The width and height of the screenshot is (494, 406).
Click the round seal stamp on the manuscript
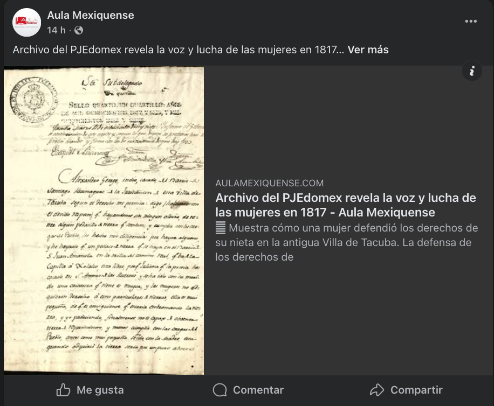[x=34, y=100]
